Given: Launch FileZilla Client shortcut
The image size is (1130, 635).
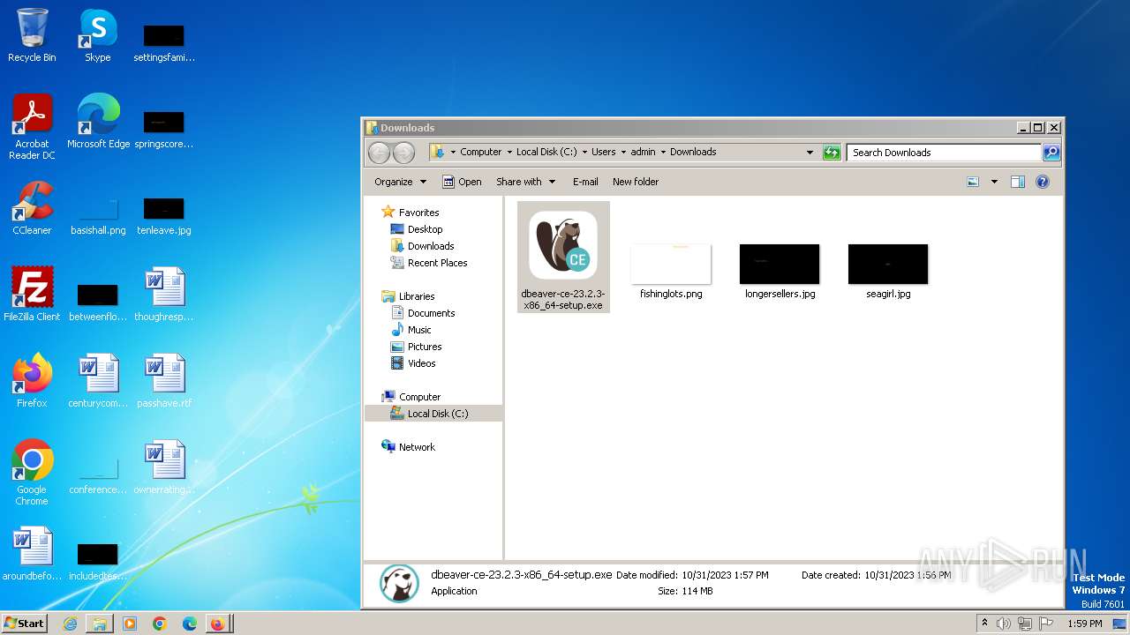Looking at the screenshot, I should point(32,295).
